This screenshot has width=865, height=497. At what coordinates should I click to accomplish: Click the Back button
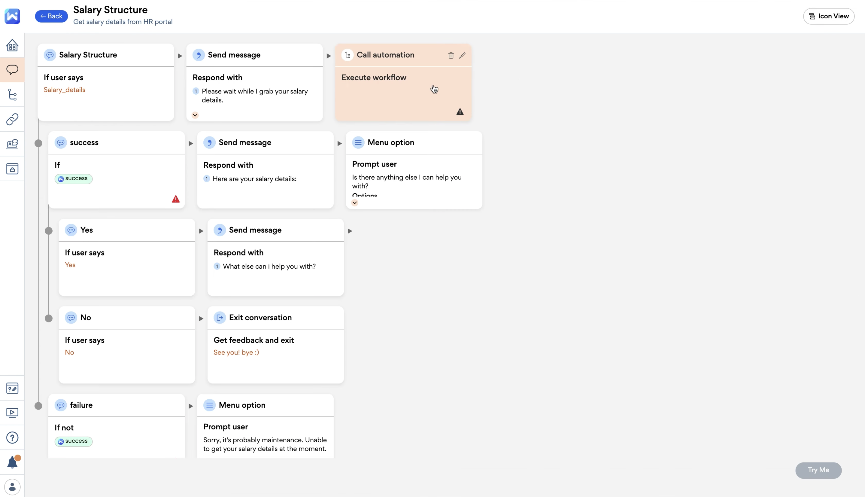tap(51, 16)
